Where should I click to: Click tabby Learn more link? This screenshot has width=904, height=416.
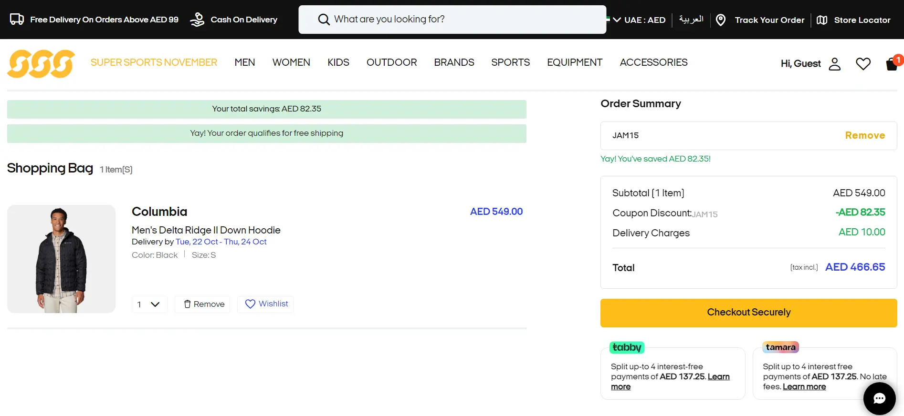718,376
